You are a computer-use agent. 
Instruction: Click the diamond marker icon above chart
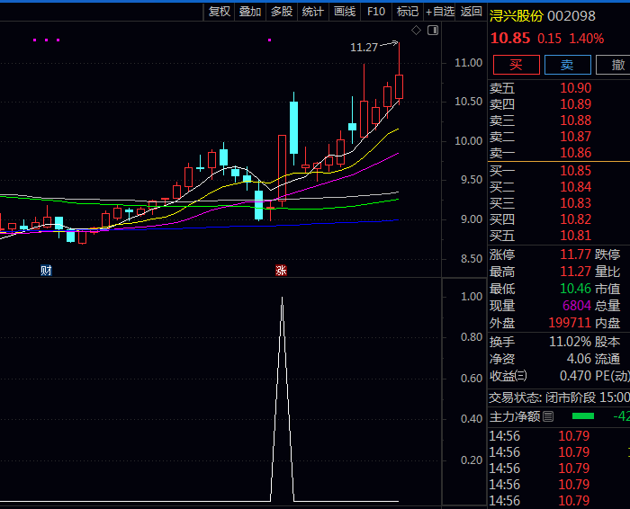[416, 31]
